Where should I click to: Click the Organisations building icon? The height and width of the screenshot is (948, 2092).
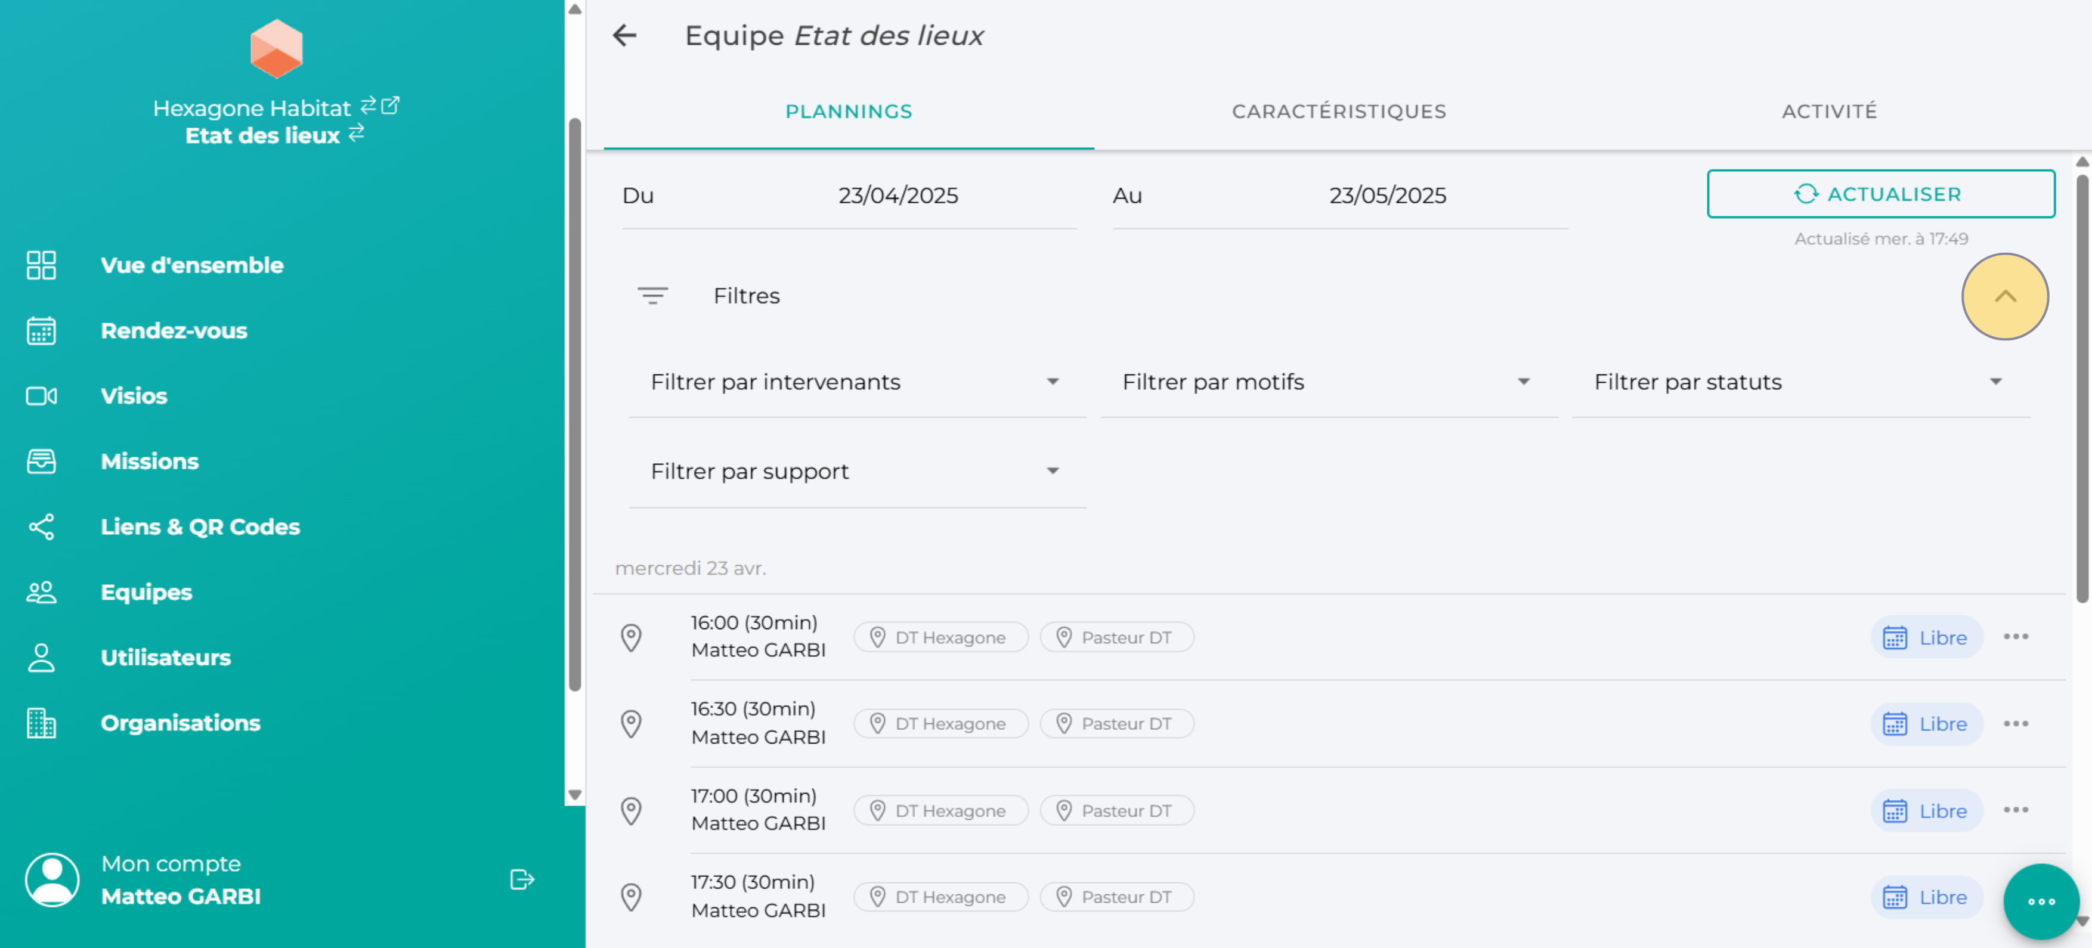click(41, 723)
